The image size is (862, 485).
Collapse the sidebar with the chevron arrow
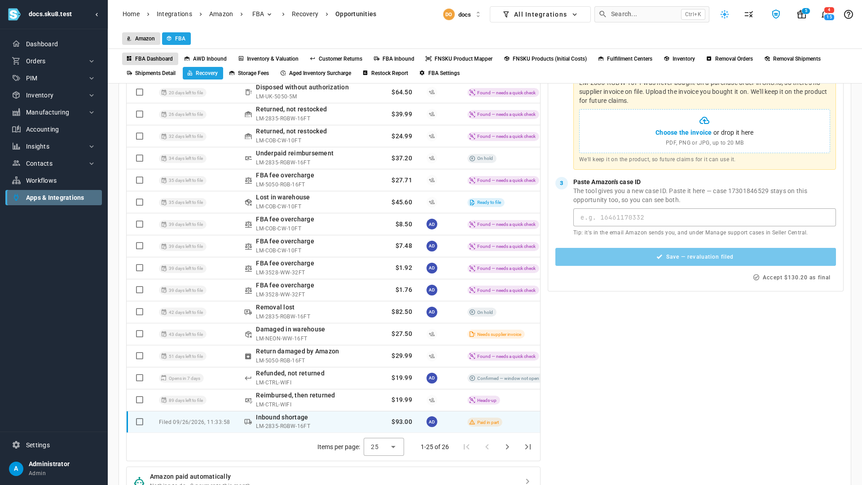[x=97, y=14]
